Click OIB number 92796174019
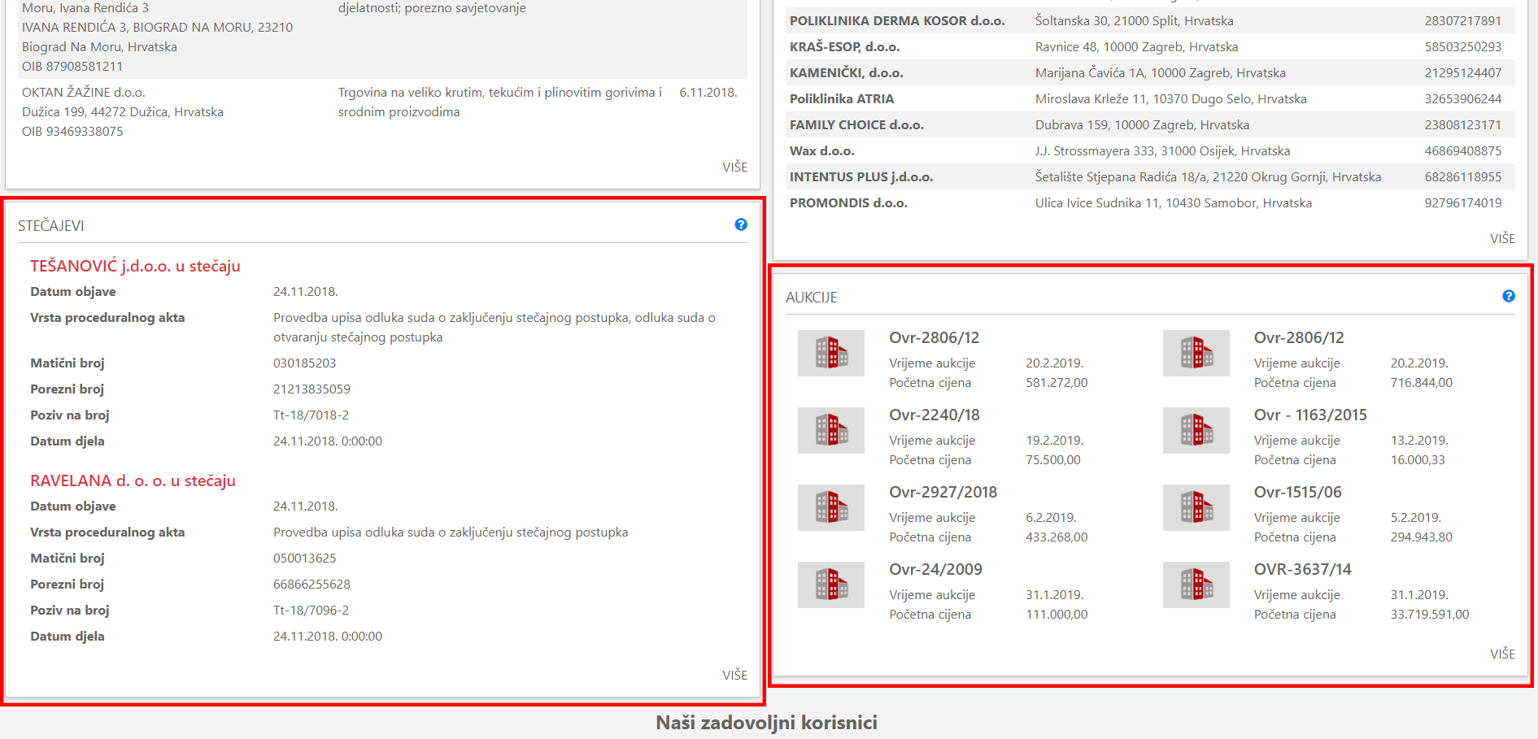Image resolution: width=1538 pixels, height=739 pixels. 1462,202
